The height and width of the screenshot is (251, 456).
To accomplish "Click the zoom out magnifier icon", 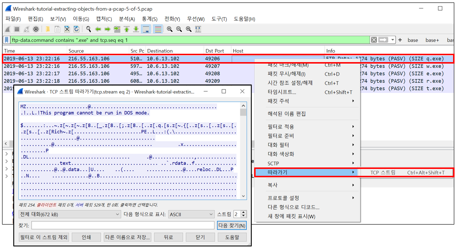I will pos(179,29).
